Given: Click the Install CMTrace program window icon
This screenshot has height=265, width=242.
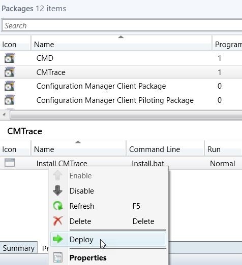Looking at the screenshot, I should coord(10,163).
